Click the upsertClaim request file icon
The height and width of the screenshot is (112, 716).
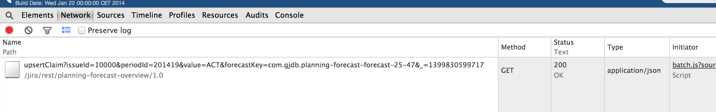[12, 70]
